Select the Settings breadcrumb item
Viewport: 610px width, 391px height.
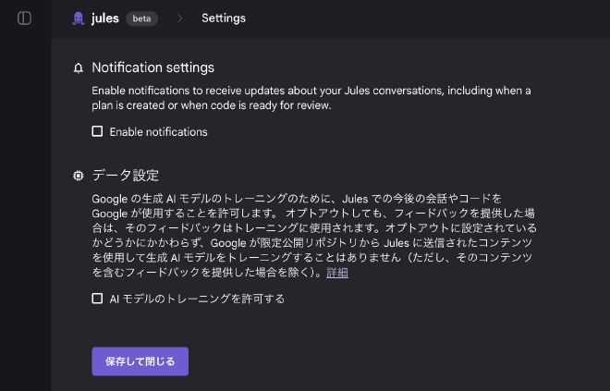(x=224, y=18)
